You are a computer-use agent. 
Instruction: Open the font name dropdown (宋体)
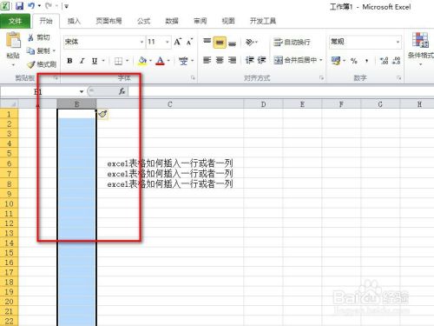pos(141,42)
